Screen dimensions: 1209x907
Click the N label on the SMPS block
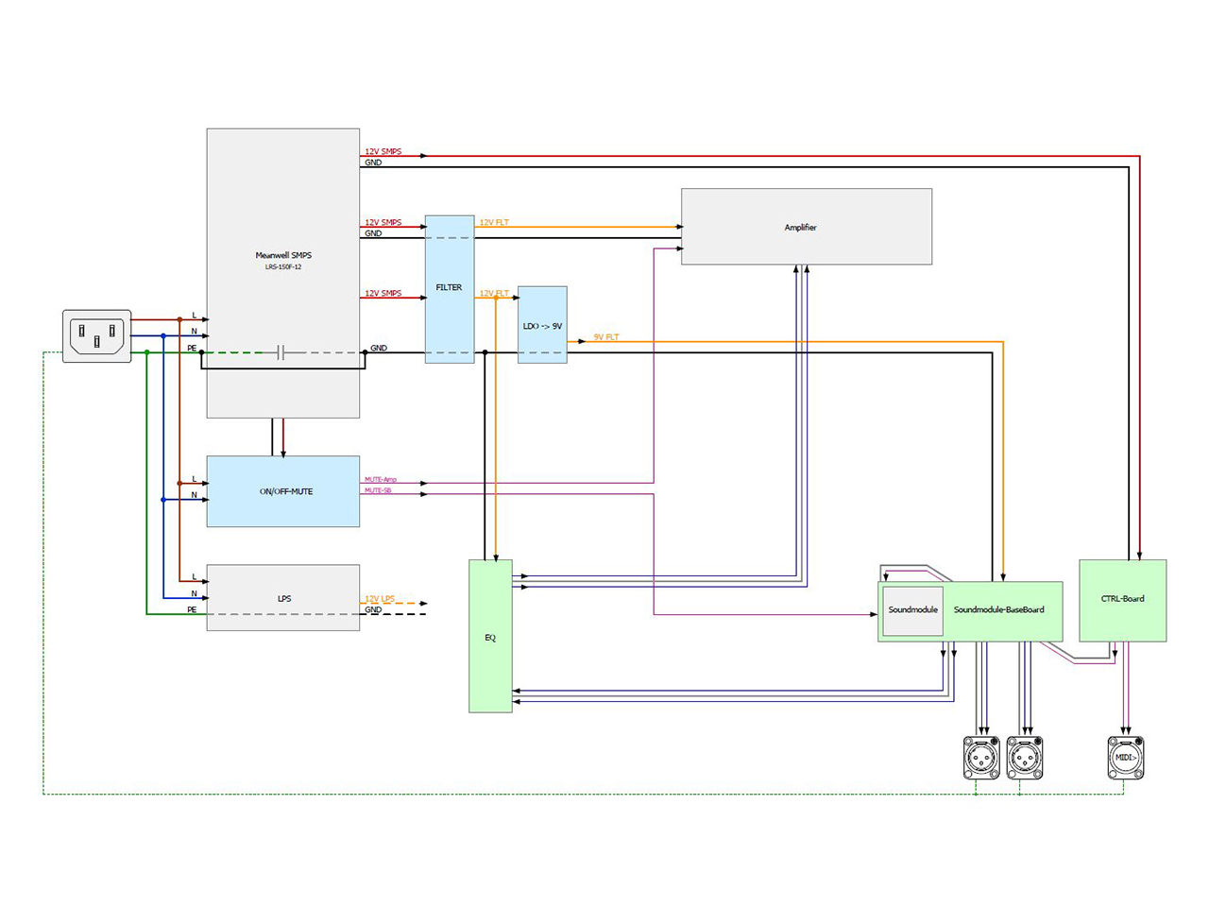point(195,332)
